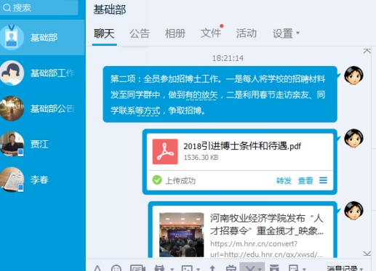
Task: Open dropdown arrow beside the picture icon
Action: coord(198,269)
